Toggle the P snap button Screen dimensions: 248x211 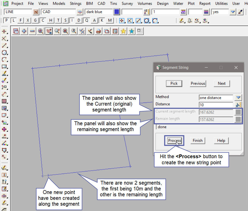pos(6,21)
